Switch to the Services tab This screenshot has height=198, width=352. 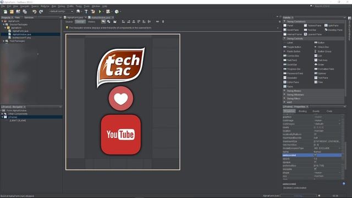pyautogui.click(x=29, y=18)
